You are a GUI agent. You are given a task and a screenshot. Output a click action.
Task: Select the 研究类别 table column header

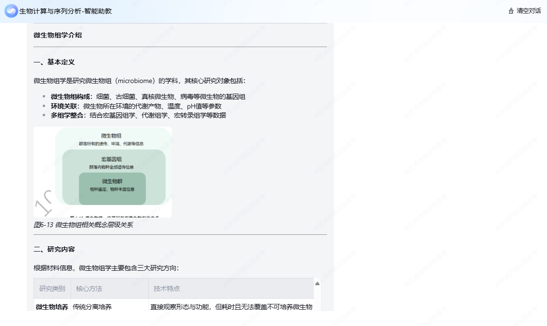[52, 289]
